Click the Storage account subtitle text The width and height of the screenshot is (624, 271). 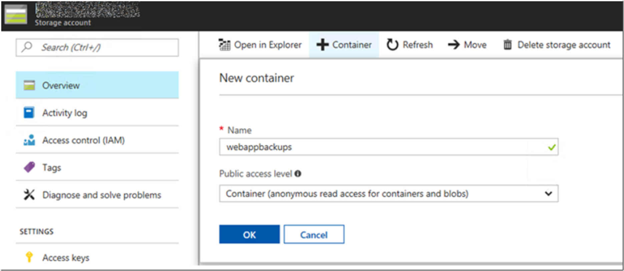click(x=63, y=23)
